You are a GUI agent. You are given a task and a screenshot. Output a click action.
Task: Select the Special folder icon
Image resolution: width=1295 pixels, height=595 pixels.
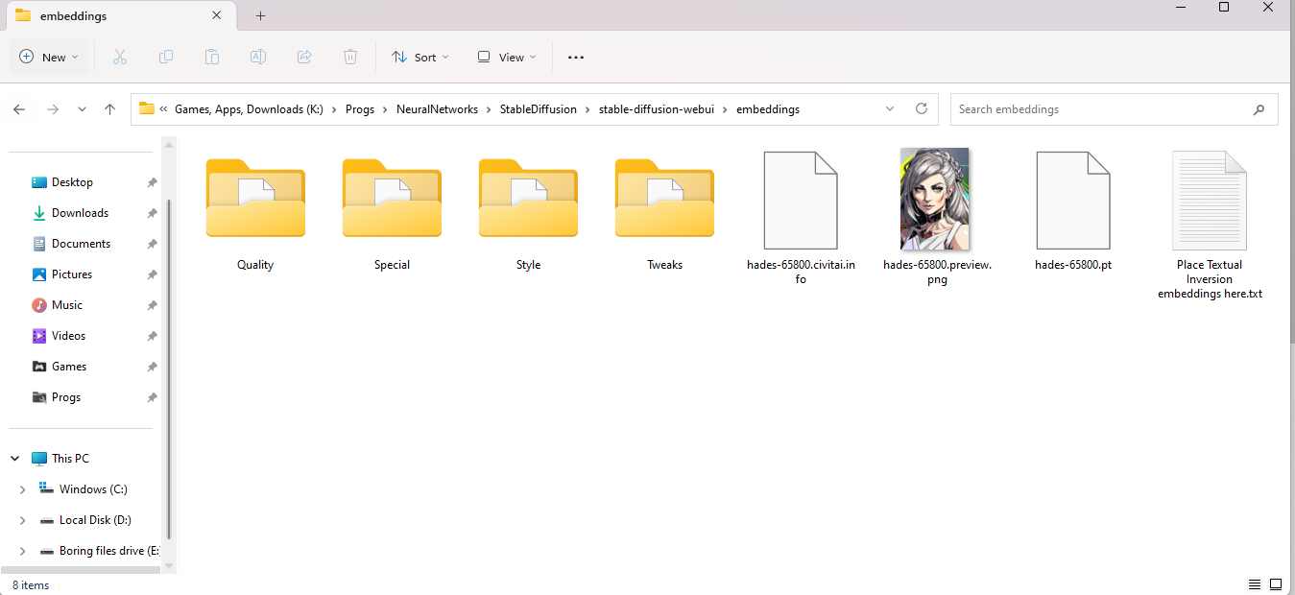pos(392,198)
